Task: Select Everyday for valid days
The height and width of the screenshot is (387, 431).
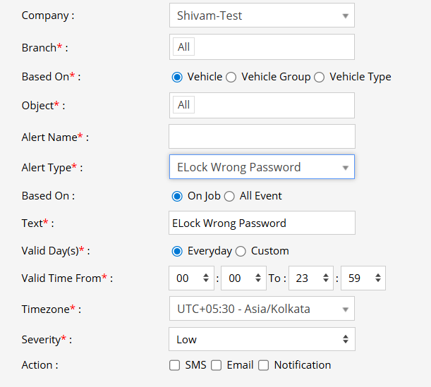Action: [177, 251]
